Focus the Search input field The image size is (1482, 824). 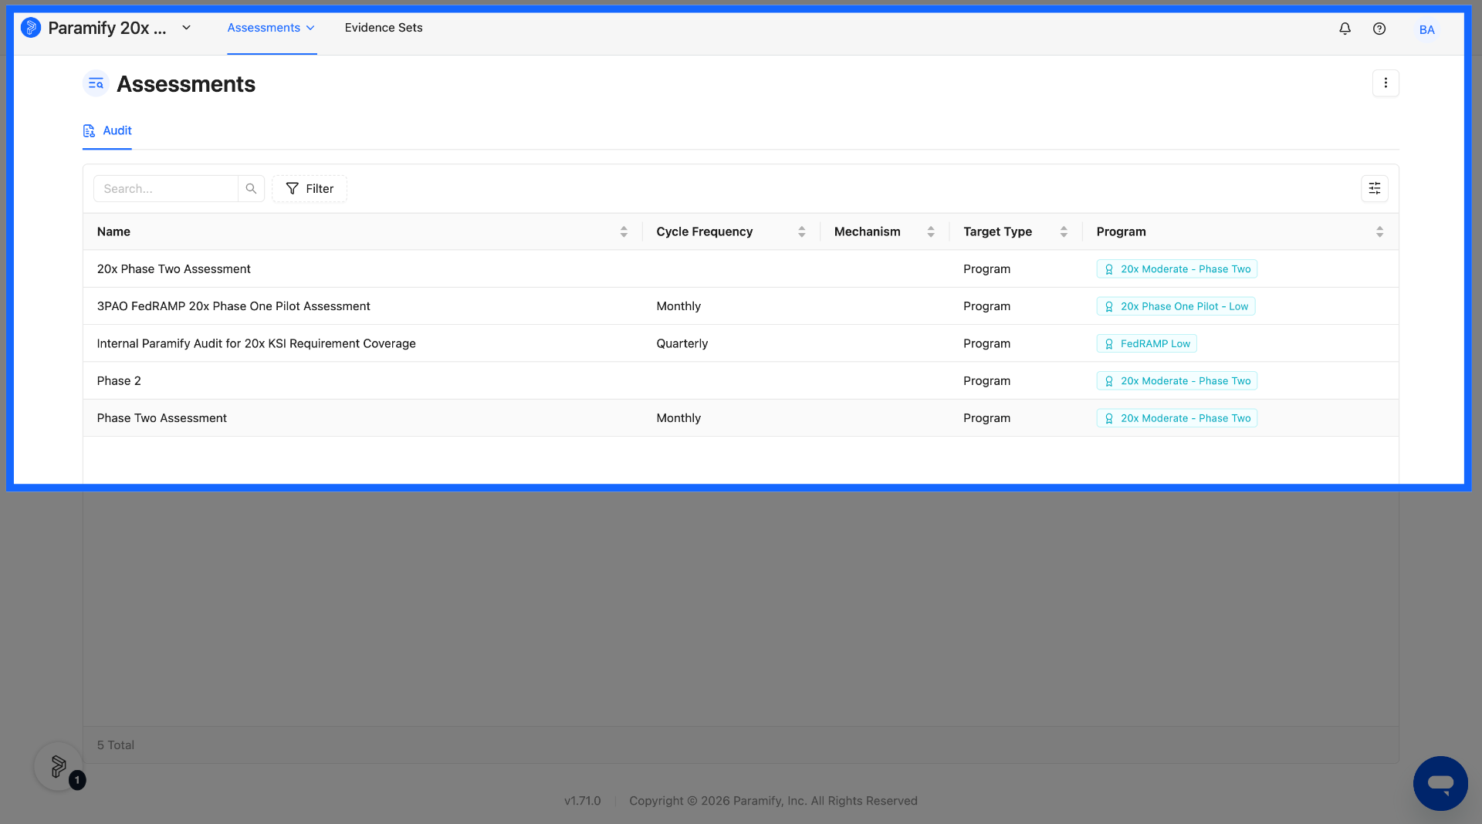(x=166, y=188)
